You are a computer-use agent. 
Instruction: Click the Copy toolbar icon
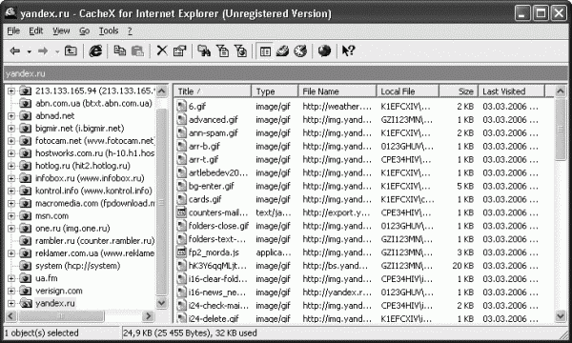click(x=120, y=50)
